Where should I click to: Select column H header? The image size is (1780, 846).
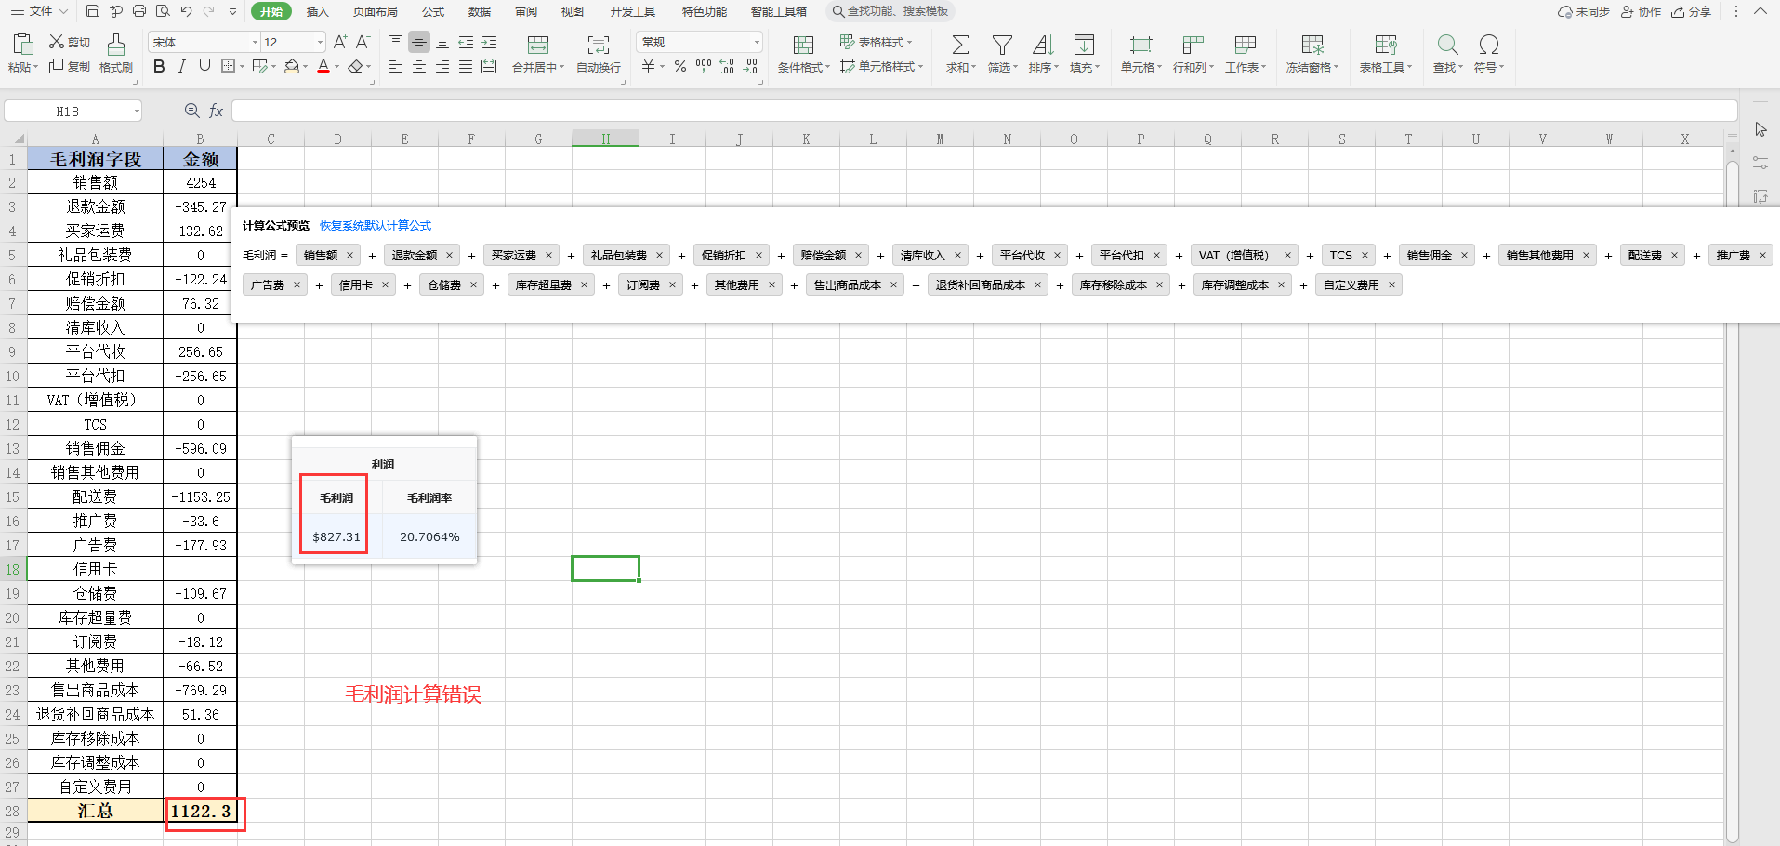[x=605, y=139]
